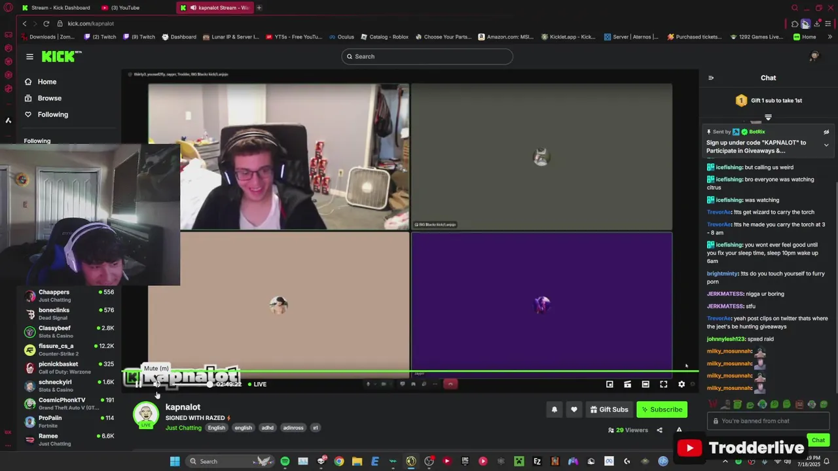Image resolution: width=838 pixels, height=471 pixels.
Task: Focus the Kick search field
Action: click(x=427, y=56)
